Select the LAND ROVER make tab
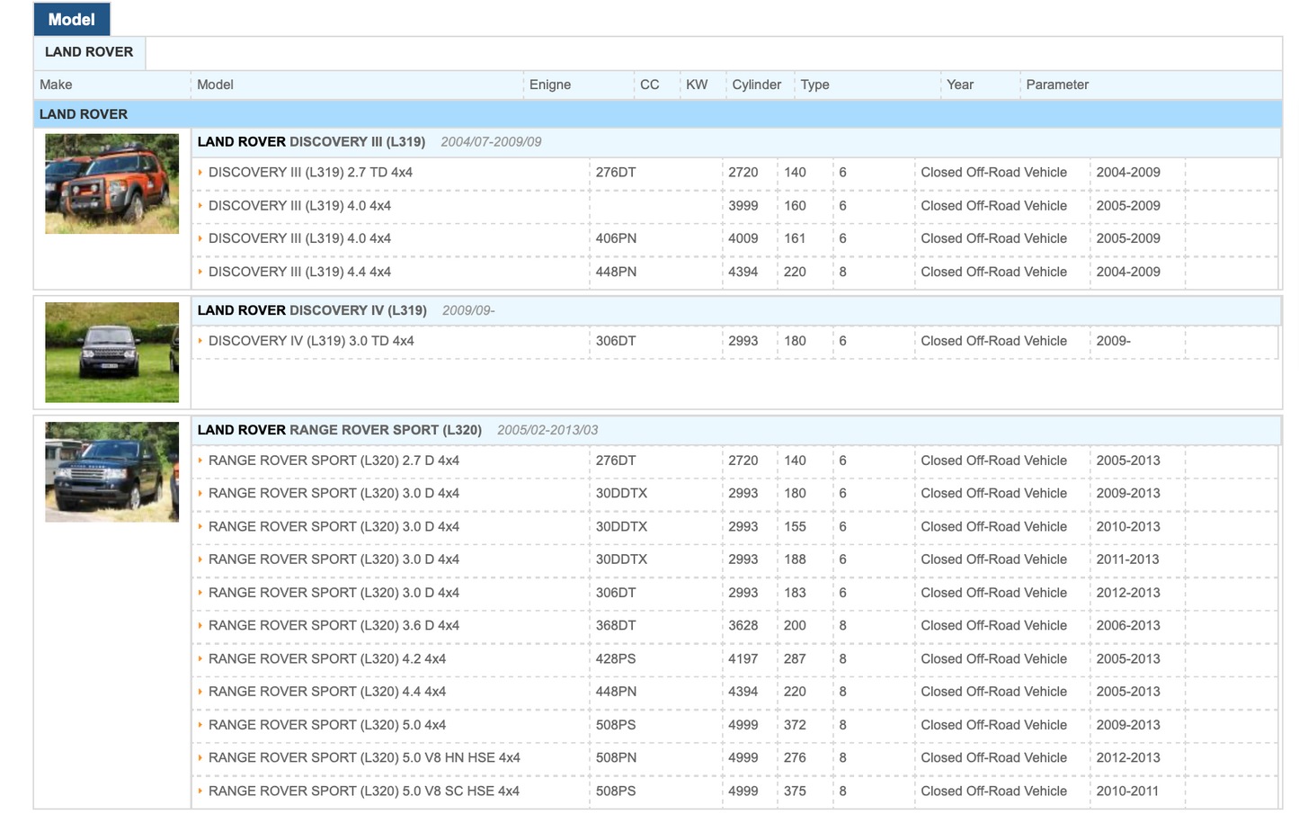 [89, 52]
